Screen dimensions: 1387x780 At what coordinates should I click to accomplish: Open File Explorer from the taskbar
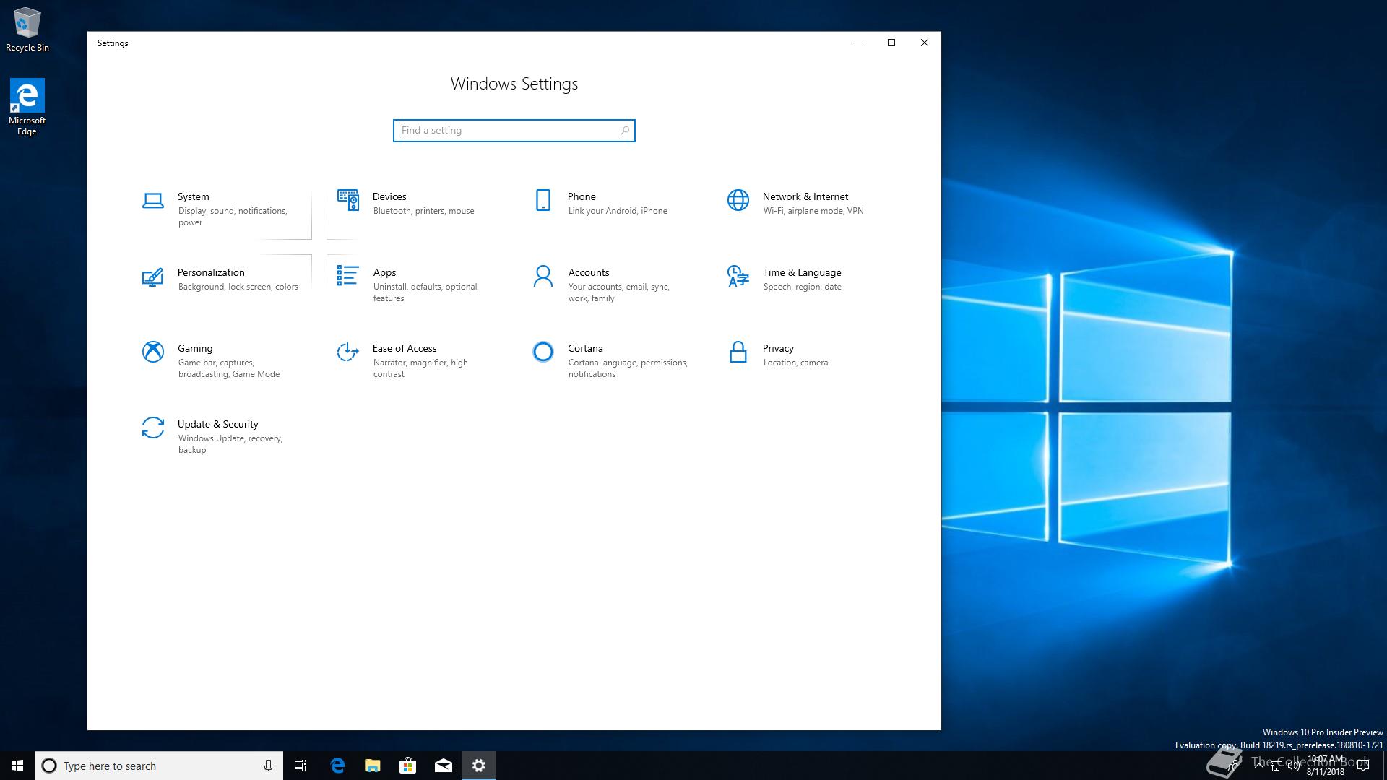[x=373, y=766]
